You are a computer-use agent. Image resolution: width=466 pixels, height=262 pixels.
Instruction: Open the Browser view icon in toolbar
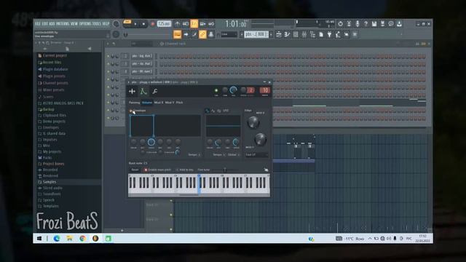[312, 34]
